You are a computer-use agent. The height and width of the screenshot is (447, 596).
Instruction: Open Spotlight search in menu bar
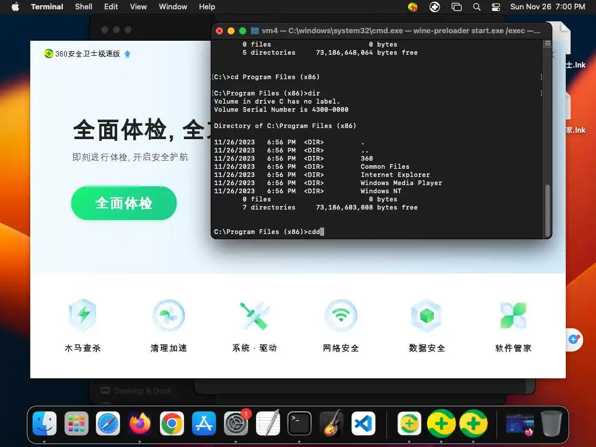pos(476,6)
